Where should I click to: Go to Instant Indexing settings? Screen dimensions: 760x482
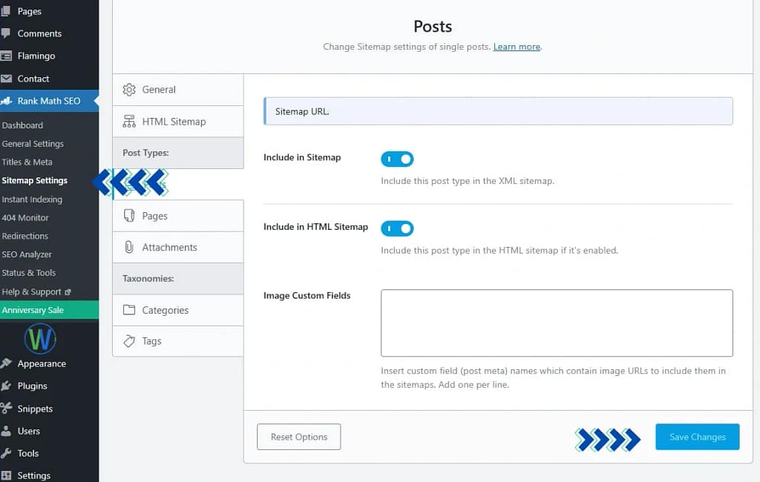tap(32, 199)
